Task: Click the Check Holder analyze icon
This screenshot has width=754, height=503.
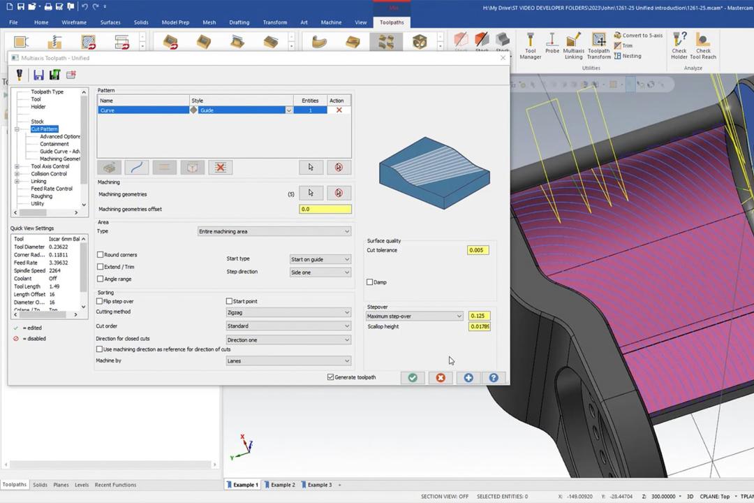Action: 679,45
